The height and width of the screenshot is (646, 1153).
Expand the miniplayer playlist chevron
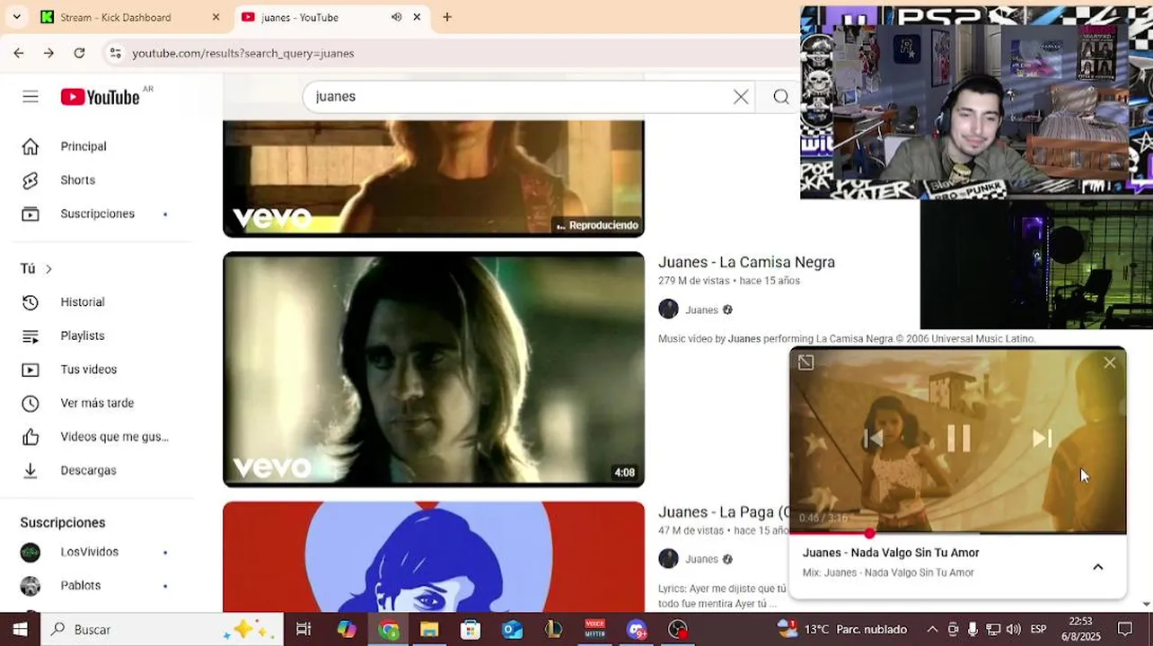tap(1097, 566)
